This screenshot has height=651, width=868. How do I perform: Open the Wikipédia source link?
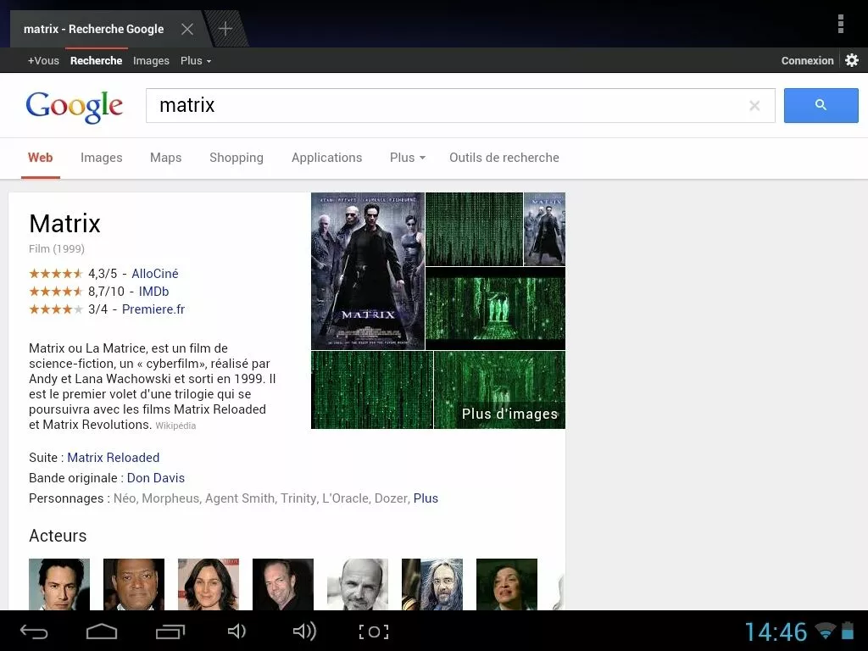click(175, 426)
